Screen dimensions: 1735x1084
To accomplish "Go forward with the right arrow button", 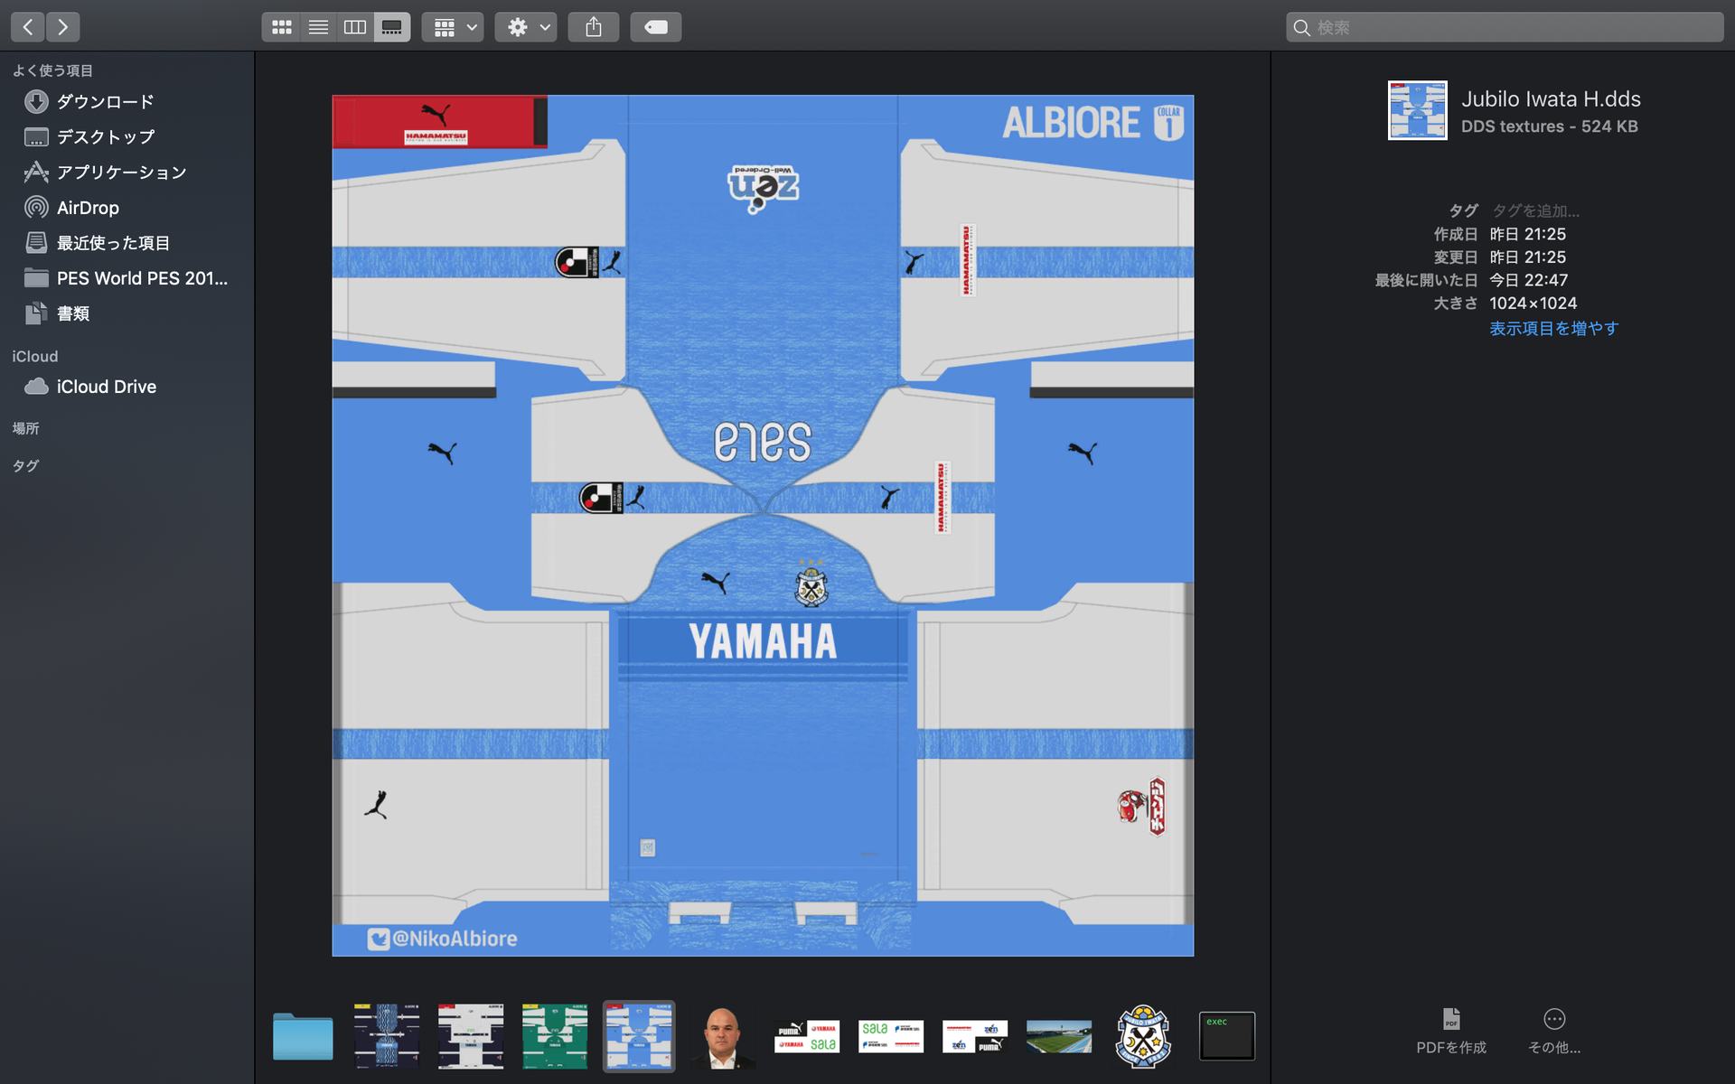I will click(x=62, y=27).
